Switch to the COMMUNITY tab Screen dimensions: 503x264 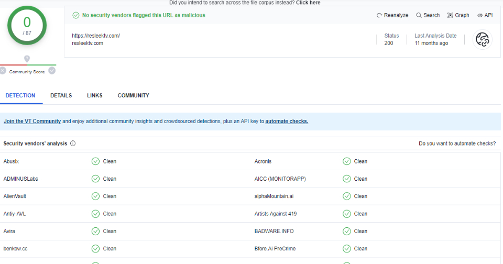point(133,95)
